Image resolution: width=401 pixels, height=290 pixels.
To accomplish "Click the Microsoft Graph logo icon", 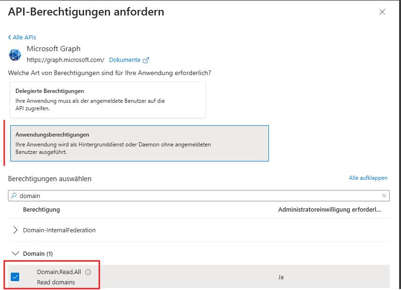I will coord(15,54).
